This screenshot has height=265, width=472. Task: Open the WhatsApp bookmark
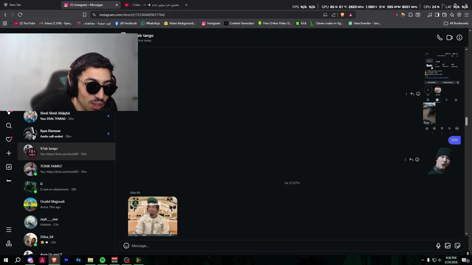coord(150,23)
